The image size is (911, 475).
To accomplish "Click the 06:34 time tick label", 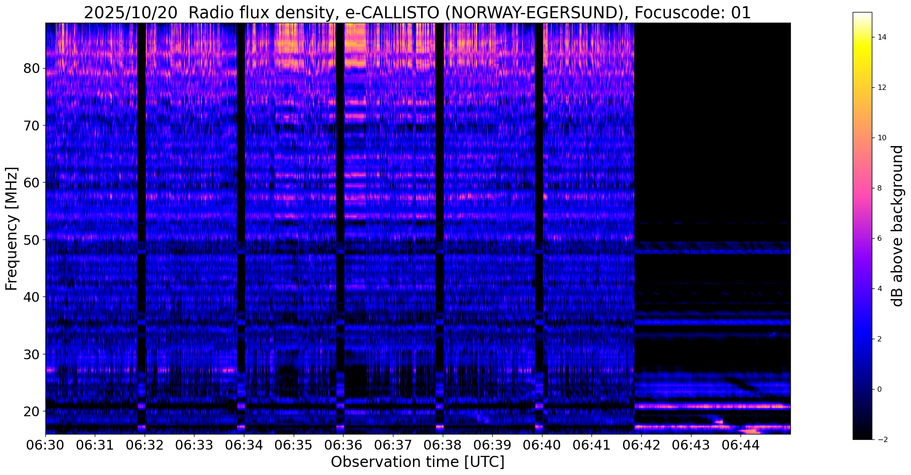I will click(x=244, y=445).
